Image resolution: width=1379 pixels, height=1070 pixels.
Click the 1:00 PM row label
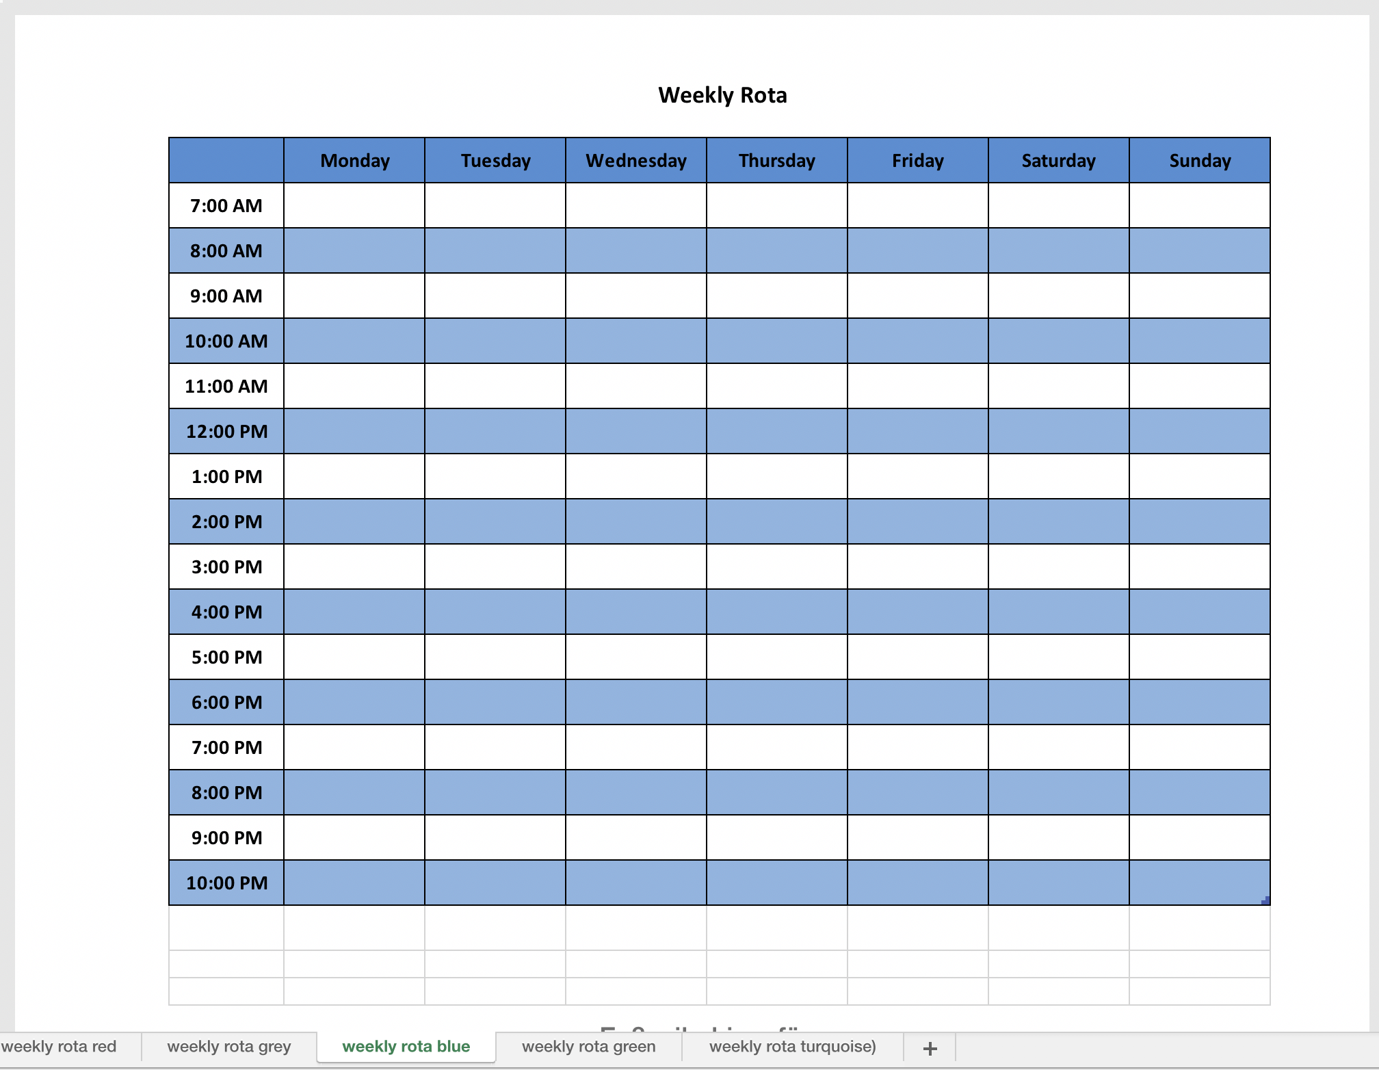pos(226,476)
